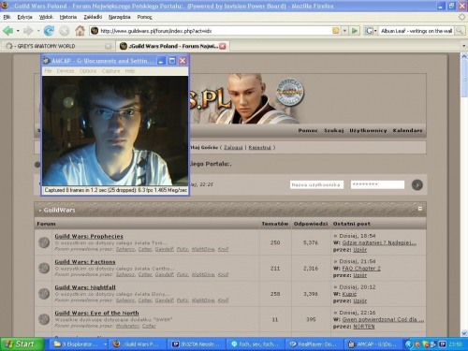This screenshot has width=468, height=351.
Task: Click the page scrollbar down arrow
Action: click(x=464, y=333)
